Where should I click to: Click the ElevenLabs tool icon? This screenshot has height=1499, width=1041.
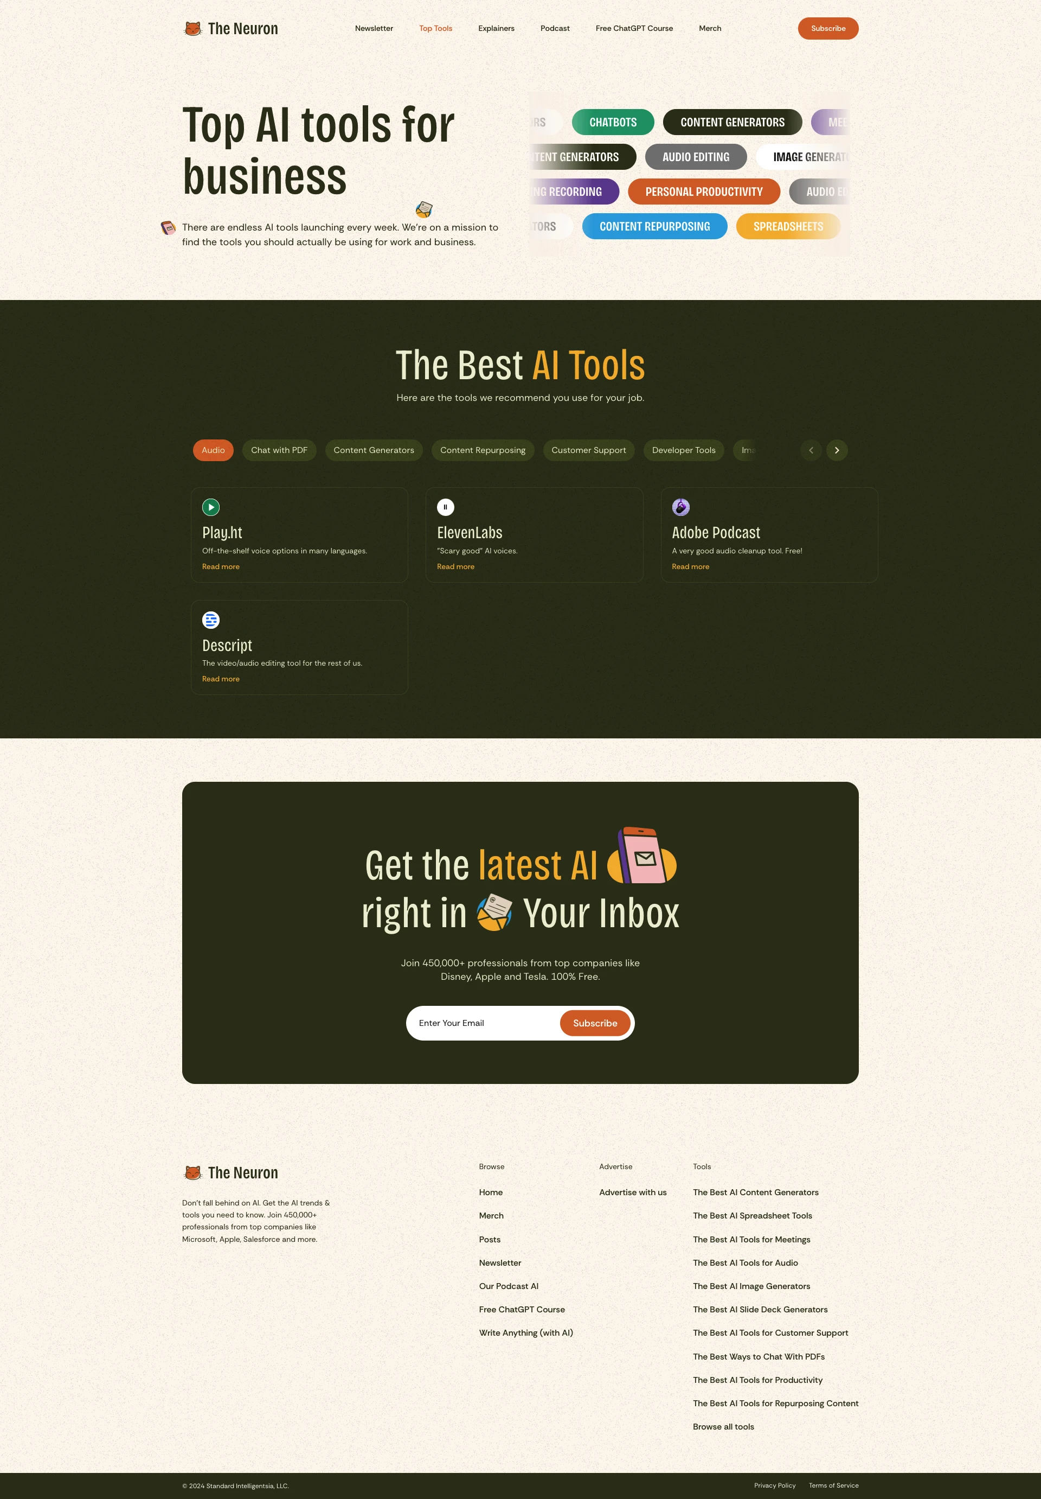445,506
